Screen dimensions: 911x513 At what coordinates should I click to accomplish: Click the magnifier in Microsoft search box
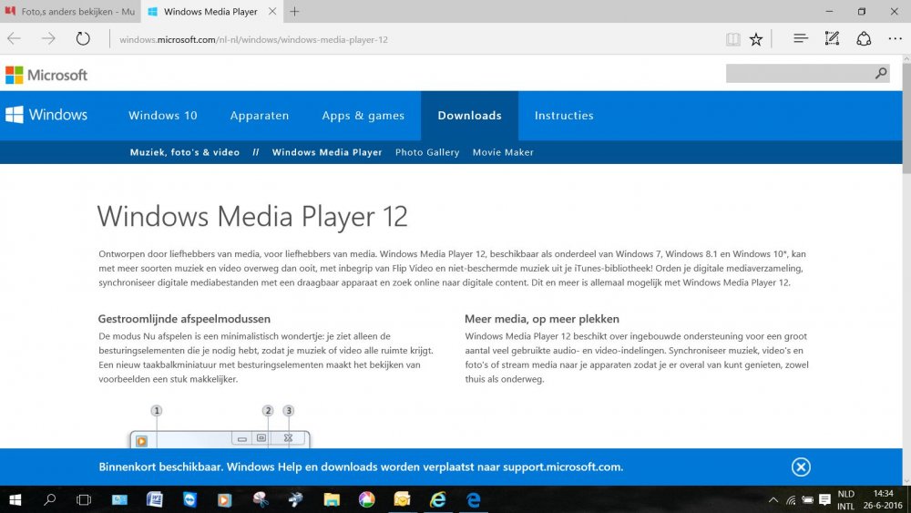[x=881, y=74]
